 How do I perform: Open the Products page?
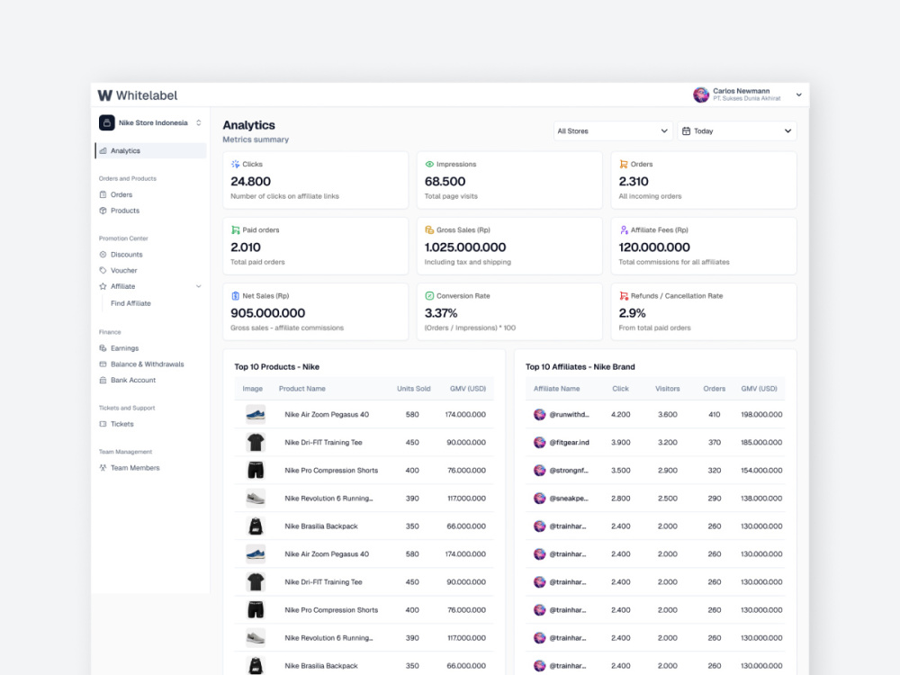[x=124, y=211]
